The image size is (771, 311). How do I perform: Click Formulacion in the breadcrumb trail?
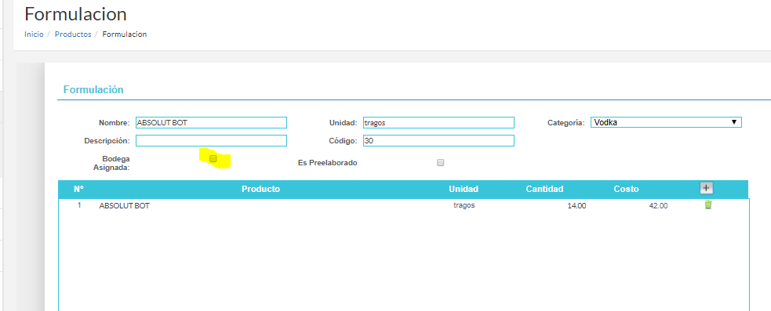[125, 34]
